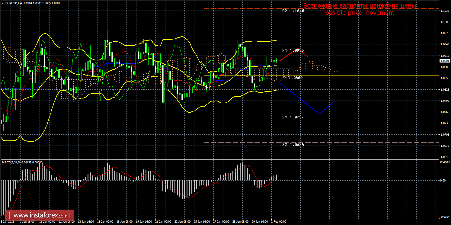The height and width of the screenshot is (225, 451).
Task: Click the 'Possible price movement' red caption
Action: [x=358, y=13]
